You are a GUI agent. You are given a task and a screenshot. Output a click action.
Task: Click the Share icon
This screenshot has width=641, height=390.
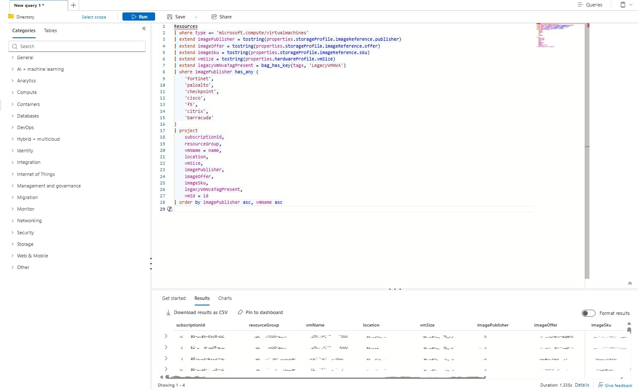click(214, 17)
